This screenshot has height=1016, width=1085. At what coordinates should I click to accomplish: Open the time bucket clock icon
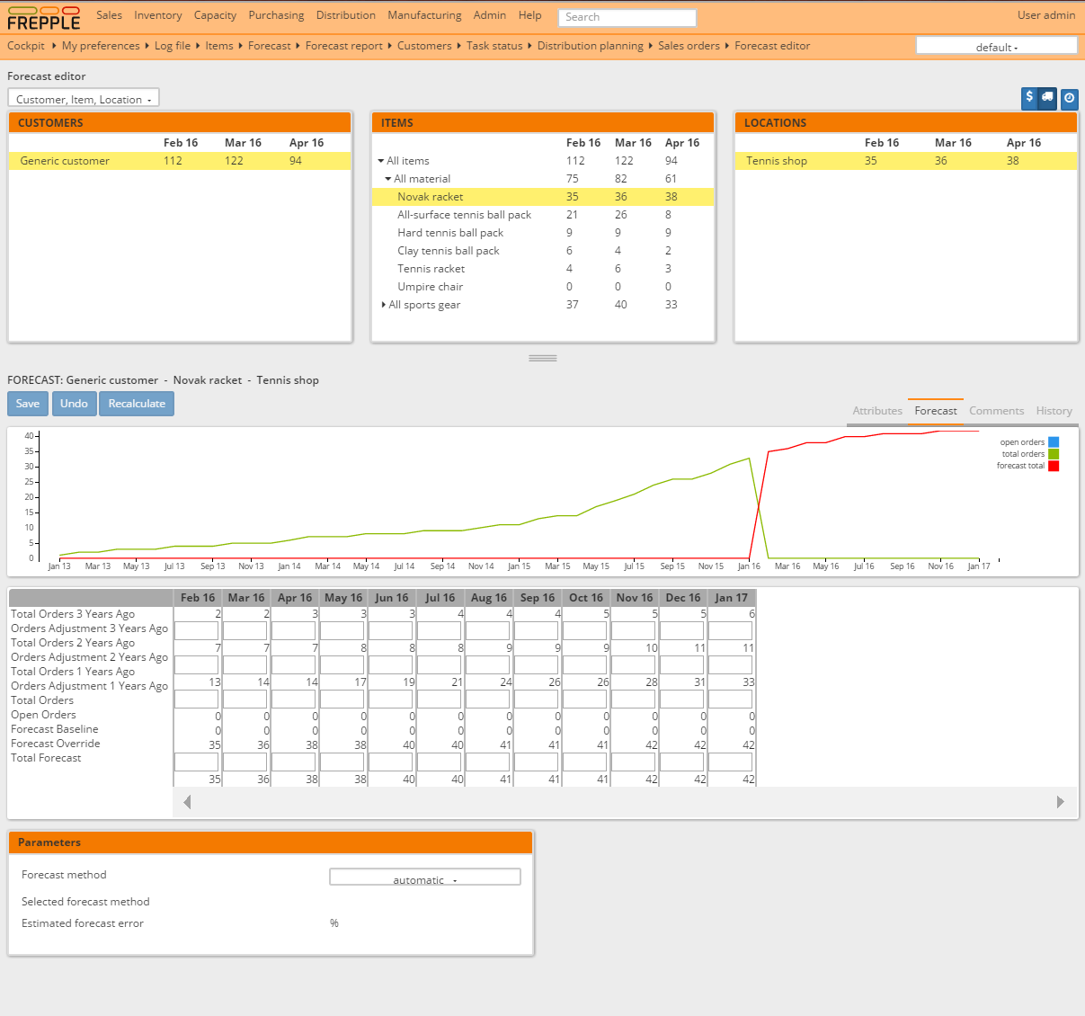pyautogui.click(x=1069, y=98)
